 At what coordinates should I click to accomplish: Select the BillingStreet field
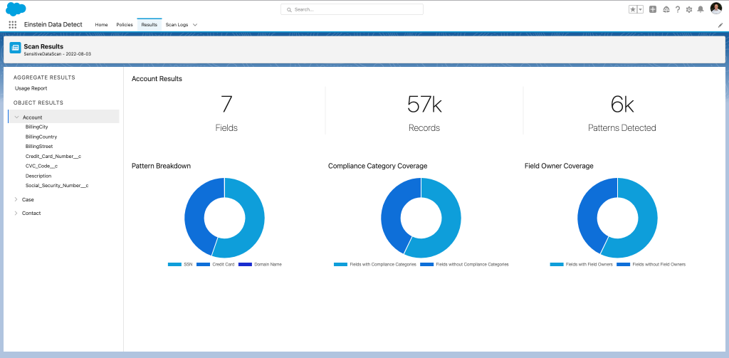point(39,146)
